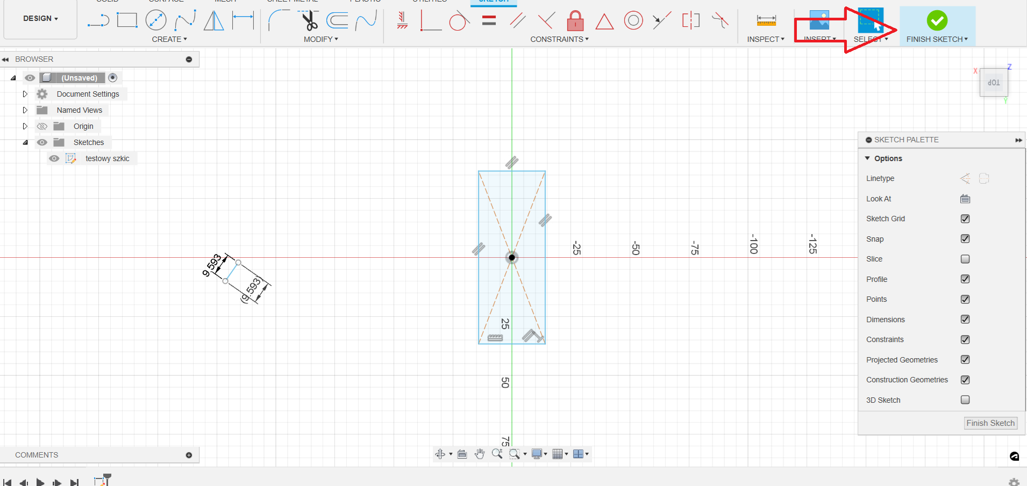Select the Sketch Dimension tool
Image resolution: width=1027 pixels, height=486 pixels.
(243, 20)
